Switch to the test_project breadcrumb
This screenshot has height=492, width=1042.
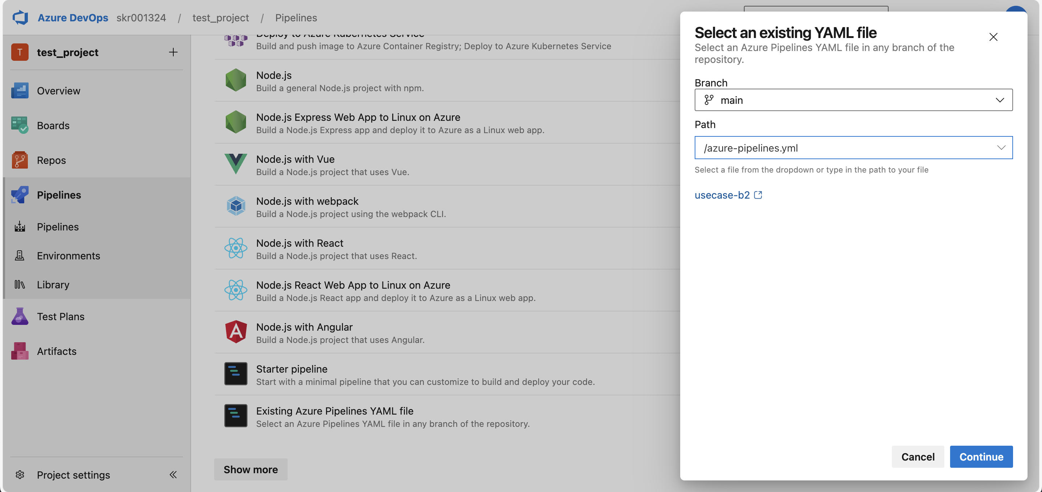coord(220,17)
